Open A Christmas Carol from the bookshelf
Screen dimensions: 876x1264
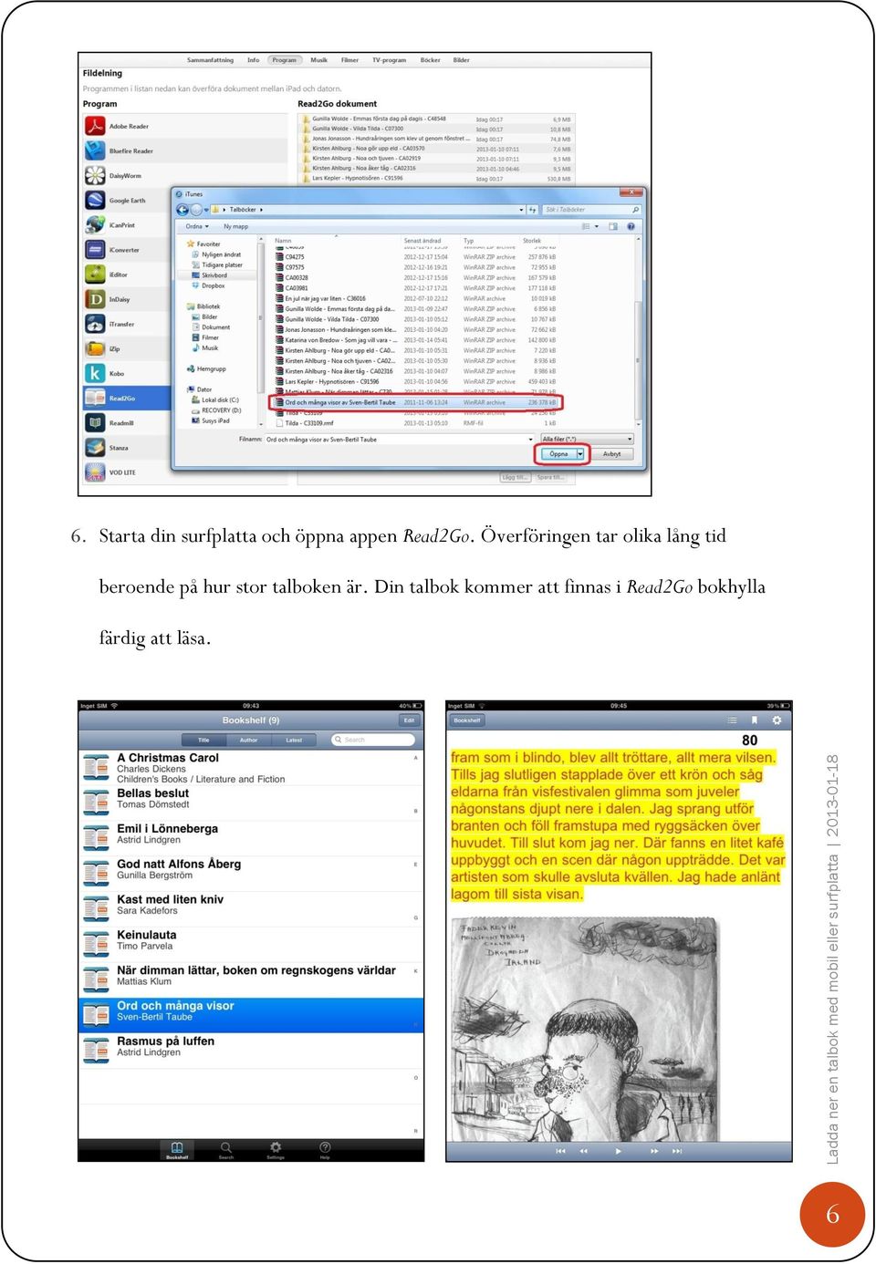tap(251, 768)
